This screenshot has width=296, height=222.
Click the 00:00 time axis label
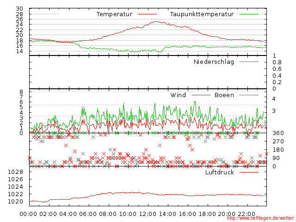point(28,214)
